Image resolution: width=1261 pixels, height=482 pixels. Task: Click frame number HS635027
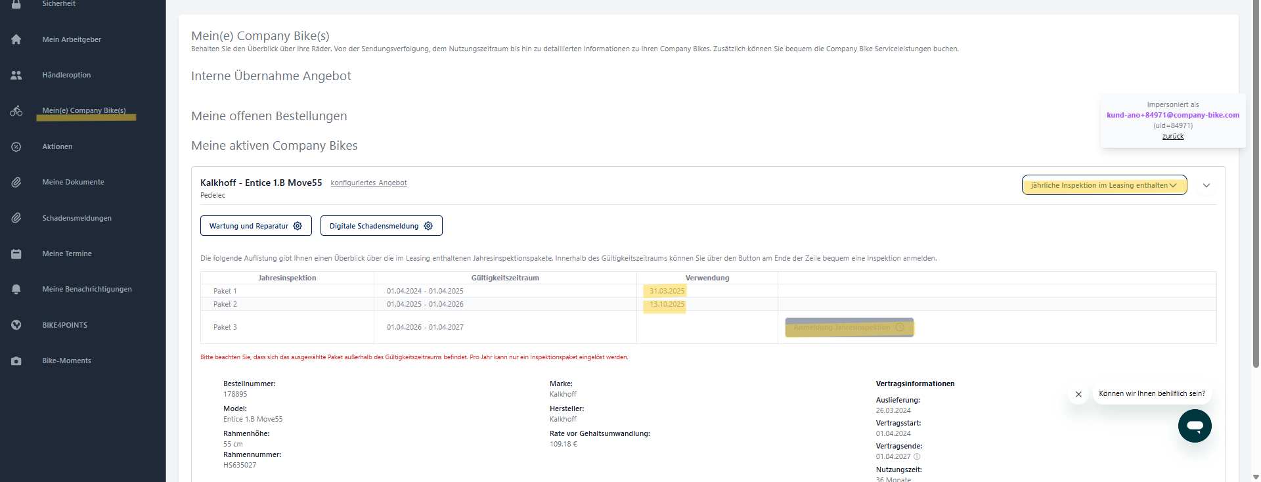click(240, 465)
